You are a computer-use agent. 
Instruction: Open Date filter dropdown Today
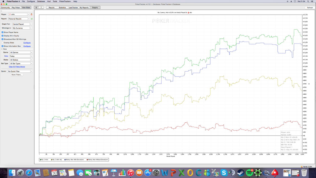pyautogui.click(x=21, y=56)
